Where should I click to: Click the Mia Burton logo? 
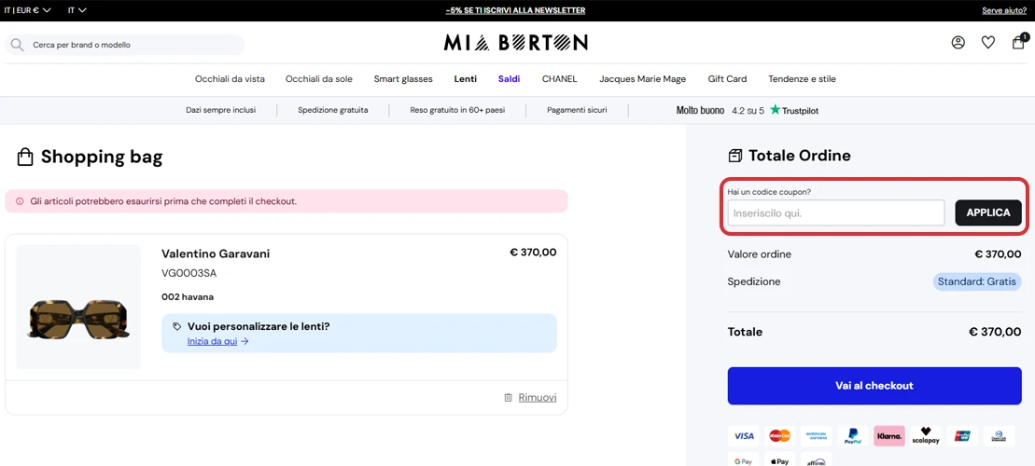pos(515,43)
